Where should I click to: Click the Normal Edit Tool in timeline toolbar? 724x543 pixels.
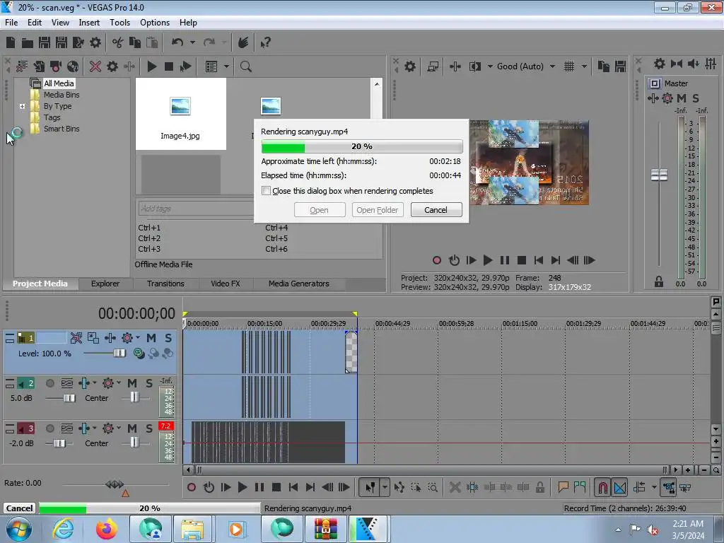coord(370,487)
